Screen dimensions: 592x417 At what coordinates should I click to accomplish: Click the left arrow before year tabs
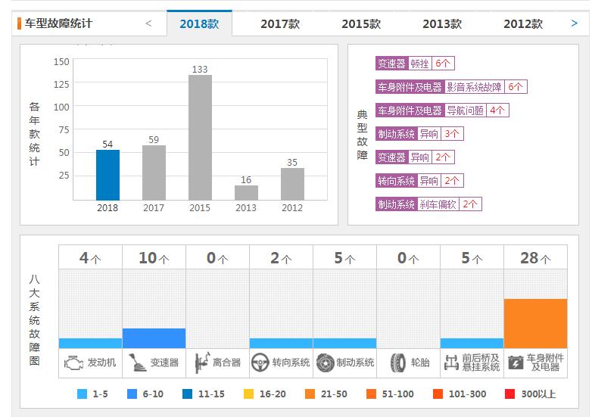tap(148, 23)
